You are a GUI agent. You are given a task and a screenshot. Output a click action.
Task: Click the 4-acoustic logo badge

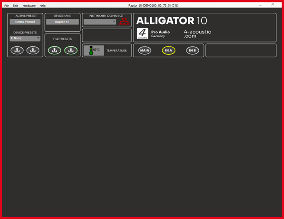click(142, 34)
